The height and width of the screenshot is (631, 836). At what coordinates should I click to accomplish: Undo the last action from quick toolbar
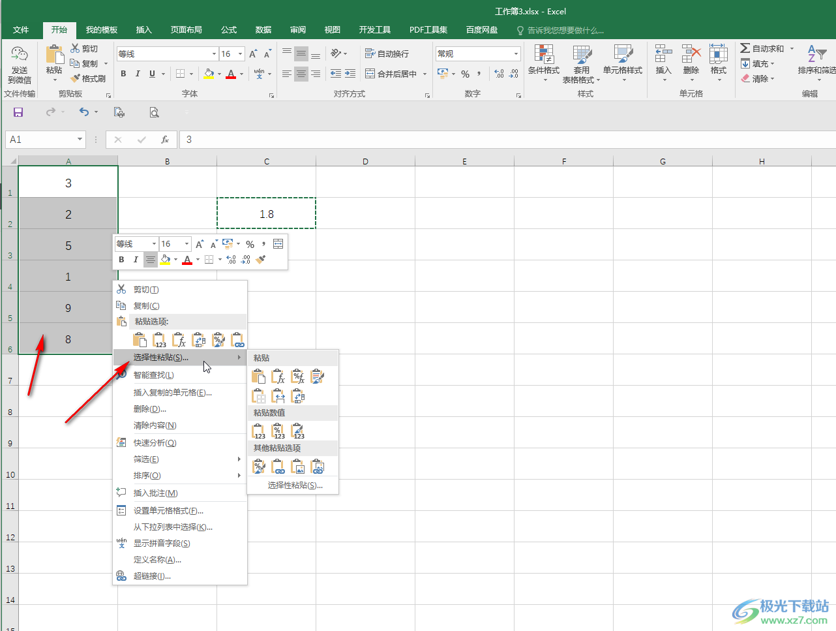click(x=84, y=112)
